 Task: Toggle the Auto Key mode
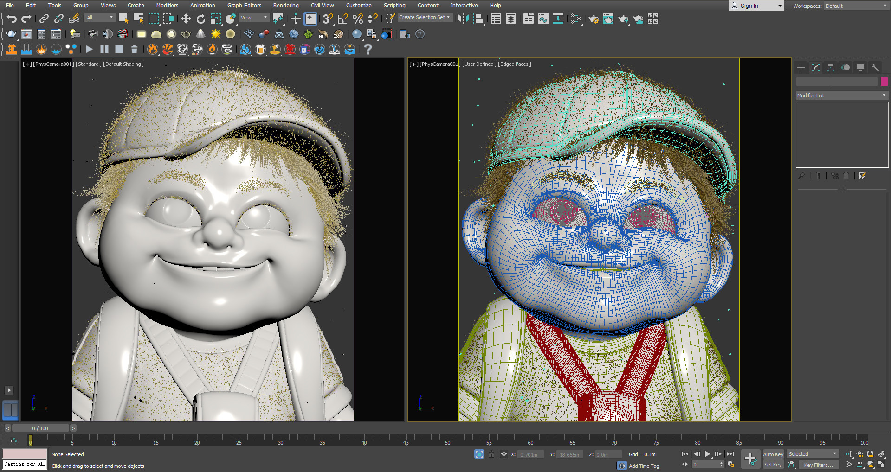click(773, 454)
